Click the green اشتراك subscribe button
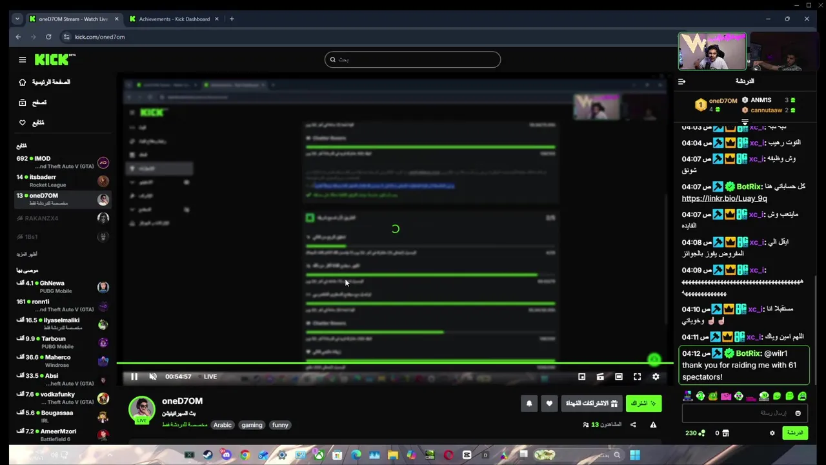Image resolution: width=826 pixels, height=465 pixels. pyautogui.click(x=643, y=403)
